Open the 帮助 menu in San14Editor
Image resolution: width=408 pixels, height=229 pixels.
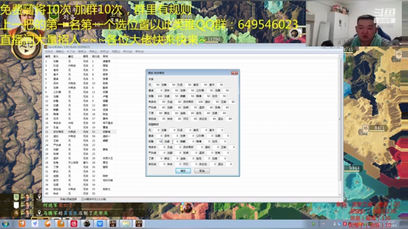139,52
